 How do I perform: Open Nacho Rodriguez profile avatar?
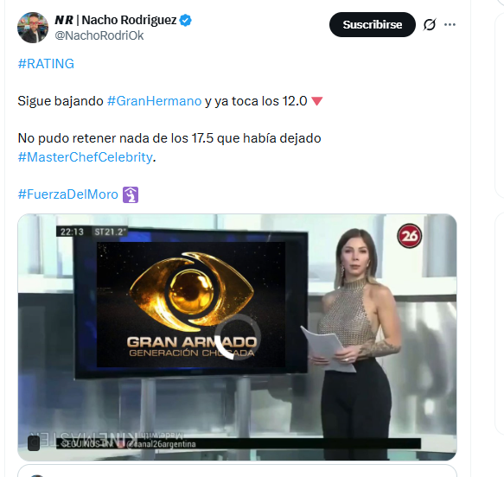(x=33, y=28)
